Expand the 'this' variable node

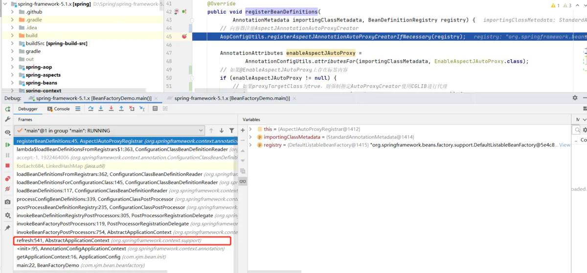click(x=251, y=129)
